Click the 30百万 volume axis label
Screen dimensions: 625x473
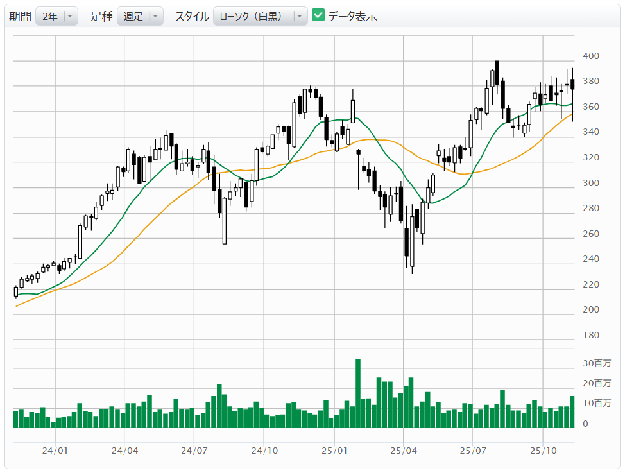597,363
